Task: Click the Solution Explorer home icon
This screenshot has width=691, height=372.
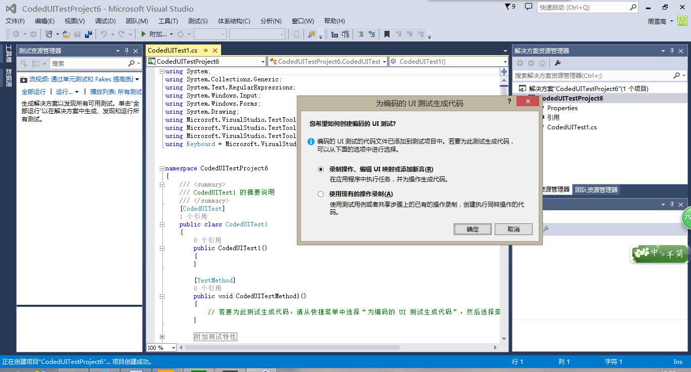Action: (542, 63)
